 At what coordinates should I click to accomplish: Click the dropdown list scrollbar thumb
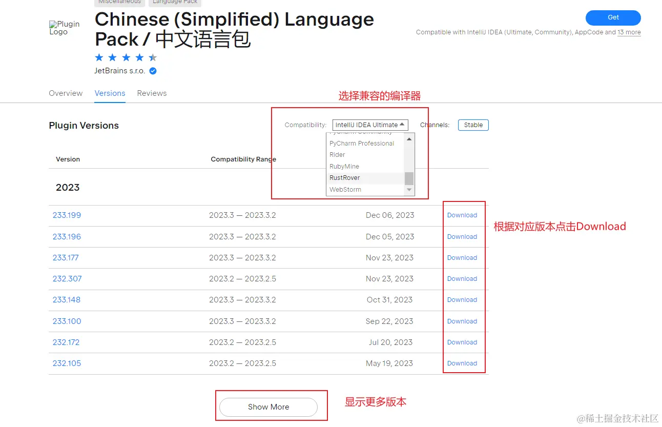[x=409, y=178]
